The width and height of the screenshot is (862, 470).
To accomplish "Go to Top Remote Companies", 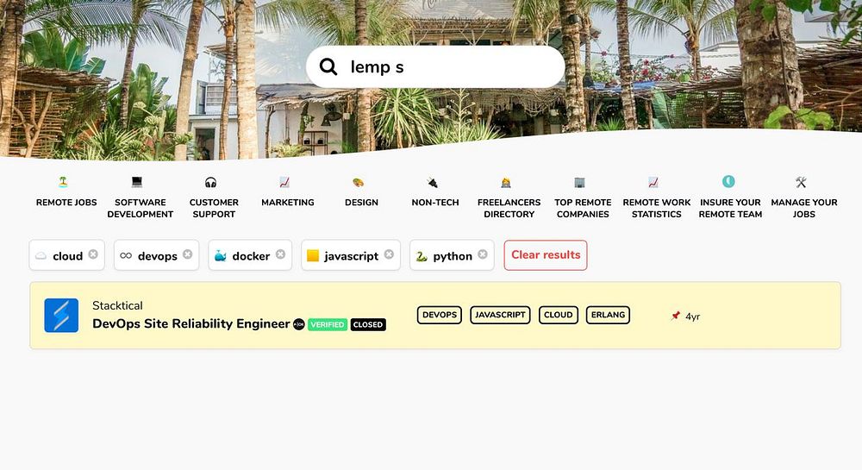I will (x=583, y=208).
